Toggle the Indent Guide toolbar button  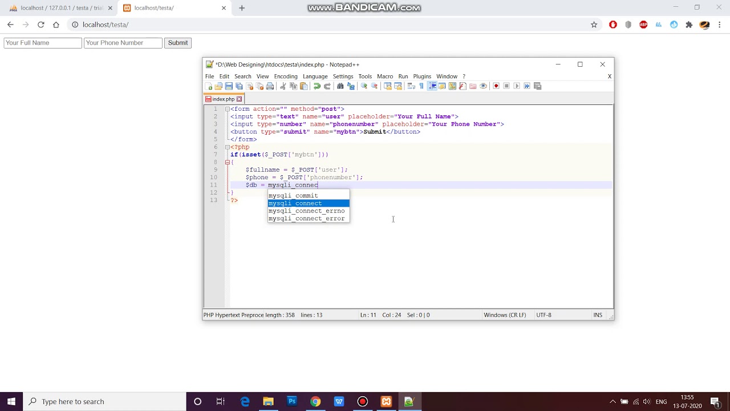432,86
